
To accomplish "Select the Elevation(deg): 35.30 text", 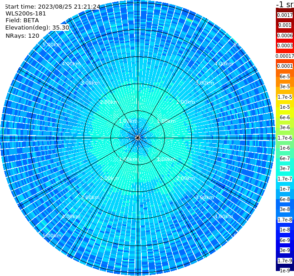I will tap(37, 28).
